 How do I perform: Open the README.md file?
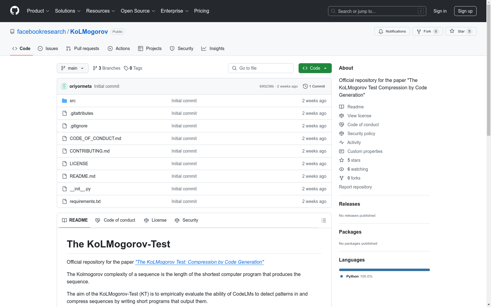[83, 176]
